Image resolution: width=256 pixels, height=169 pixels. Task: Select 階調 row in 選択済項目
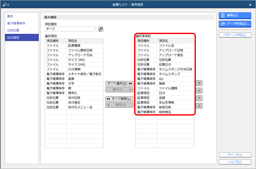(x=165, y=84)
